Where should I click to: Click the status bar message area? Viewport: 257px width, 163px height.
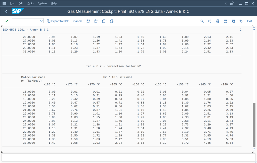pos(128,157)
